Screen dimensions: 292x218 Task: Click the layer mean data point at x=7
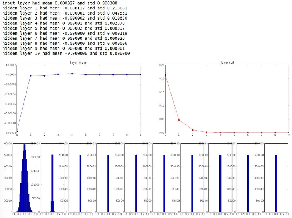tap(113, 75)
